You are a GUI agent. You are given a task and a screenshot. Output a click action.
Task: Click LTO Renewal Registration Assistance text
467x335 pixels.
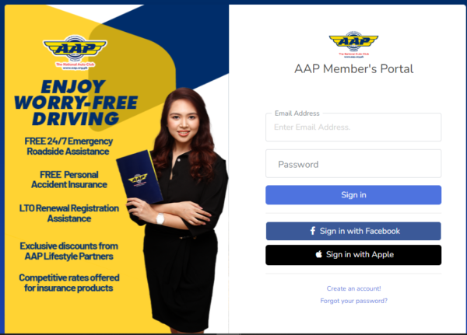[69, 213]
